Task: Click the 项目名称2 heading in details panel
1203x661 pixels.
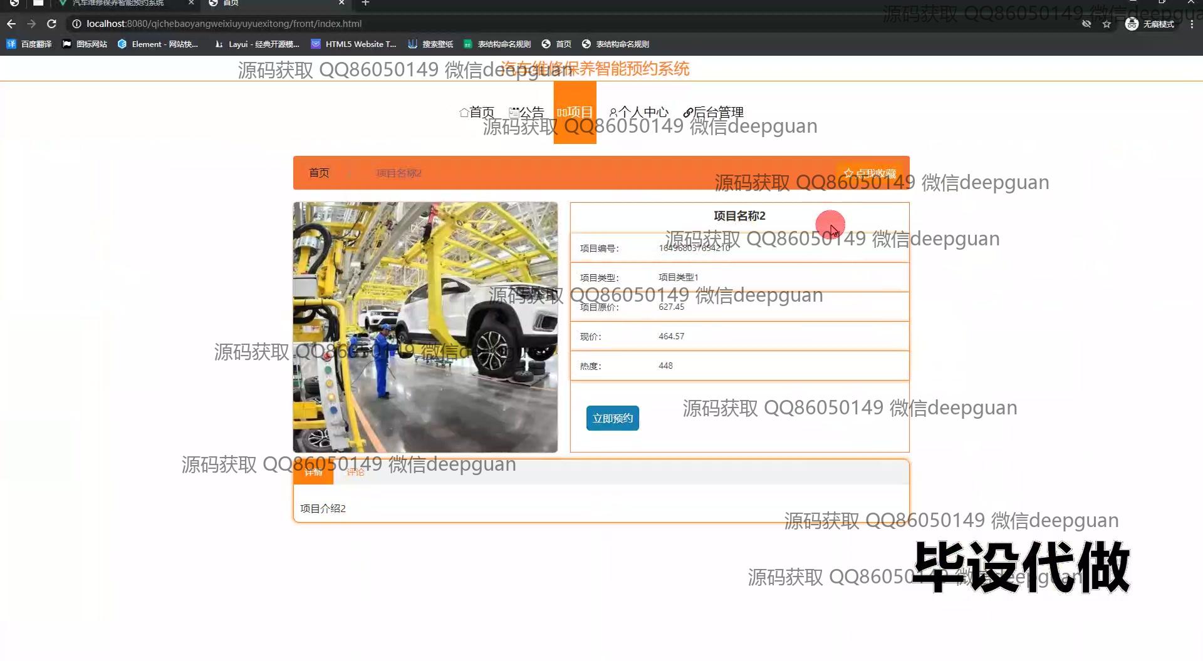Action: tap(739, 216)
